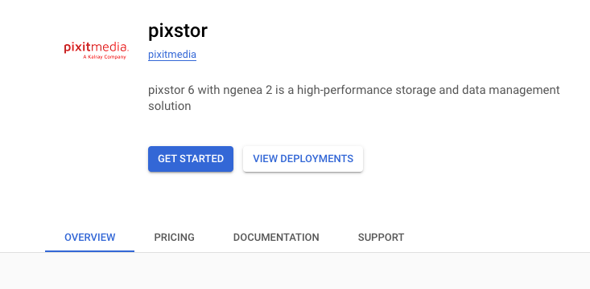Viewport: 590px width, 289px height.
Task: Click the word 'solution' in the description
Action: point(170,106)
